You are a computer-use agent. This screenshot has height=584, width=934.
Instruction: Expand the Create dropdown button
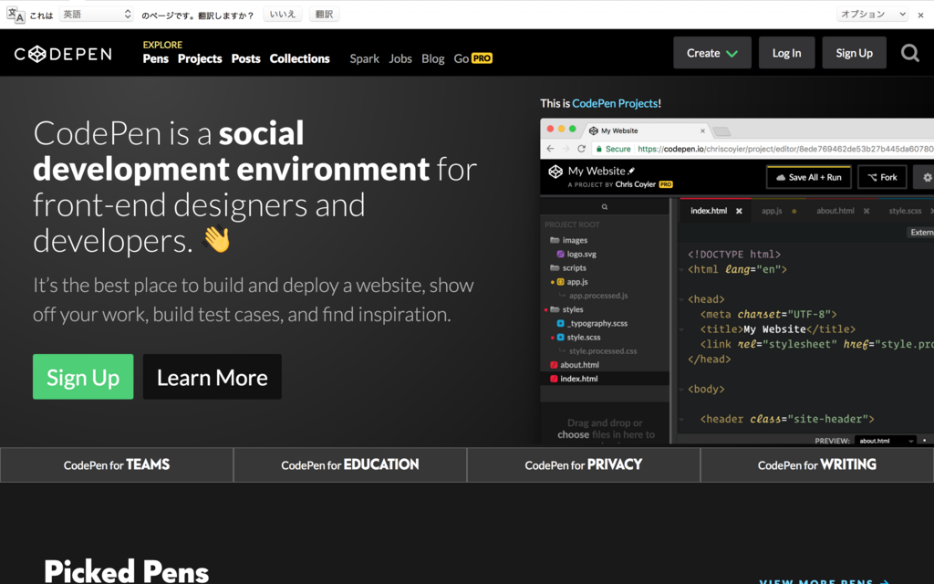(711, 53)
